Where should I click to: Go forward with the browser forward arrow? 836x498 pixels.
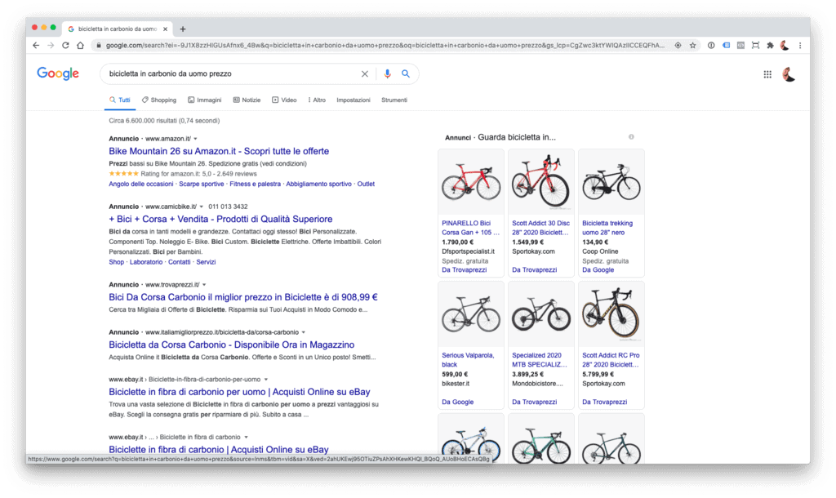pyautogui.click(x=51, y=46)
